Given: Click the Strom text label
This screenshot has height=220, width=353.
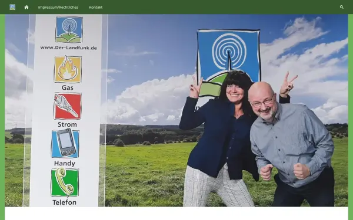Looking at the screenshot, I should pyautogui.click(x=67, y=124).
